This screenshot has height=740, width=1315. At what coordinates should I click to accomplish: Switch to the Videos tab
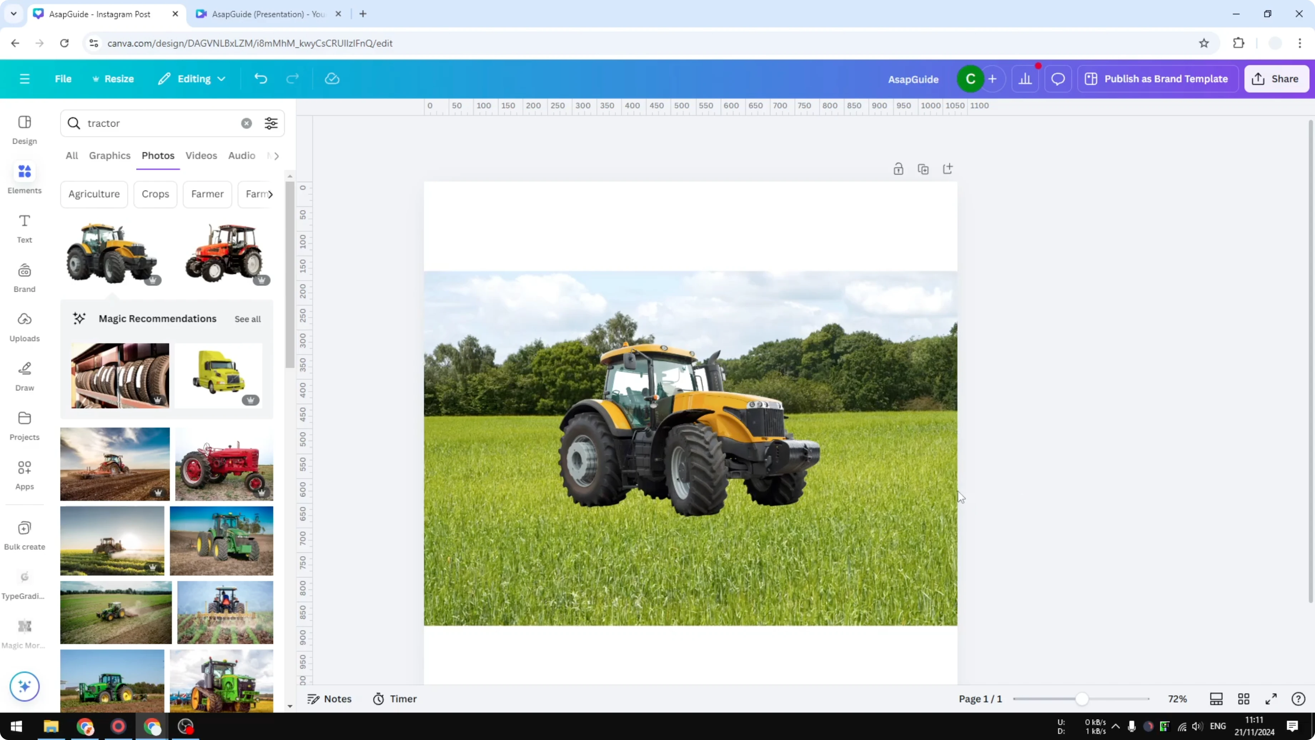[x=201, y=156]
